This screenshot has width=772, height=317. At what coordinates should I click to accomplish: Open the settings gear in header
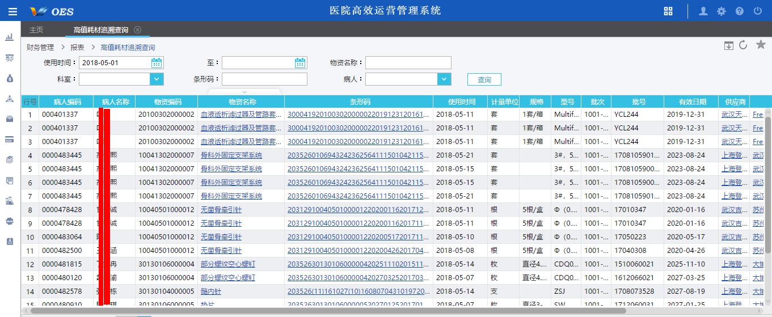point(722,11)
